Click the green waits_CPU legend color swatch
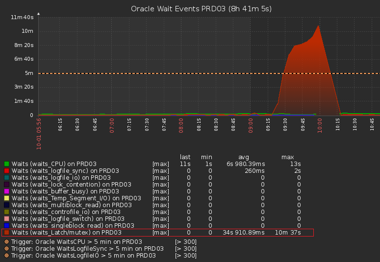Image resolution: width=380 pixels, height=262 pixels. click(6, 164)
